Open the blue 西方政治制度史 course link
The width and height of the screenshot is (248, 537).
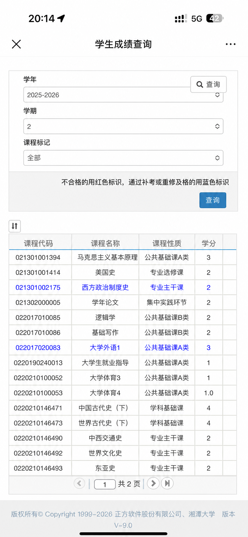tap(105, 287)
